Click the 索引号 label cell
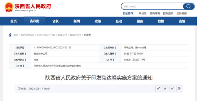This screenshot has width=200, height=105. point(20,48)
